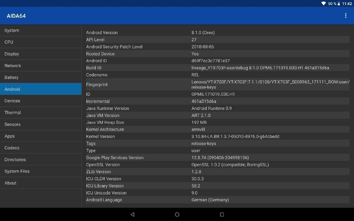354x221 pixels.
Task: Select the Type value user
Action: click(x=196, y=151)
